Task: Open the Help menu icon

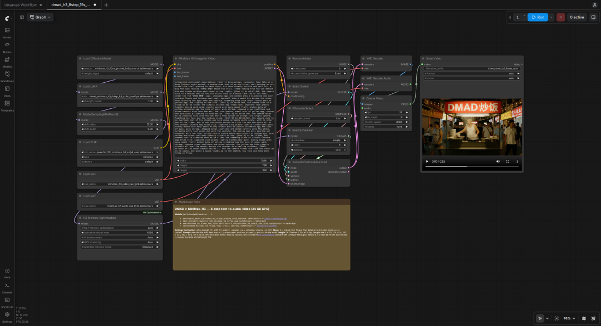Action: [7, 273]
